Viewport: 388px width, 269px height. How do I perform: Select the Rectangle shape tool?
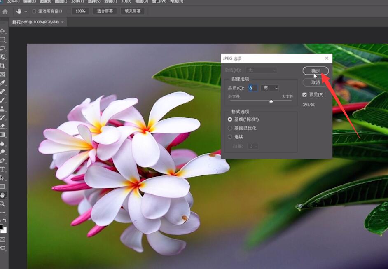[x=2, y=187]
